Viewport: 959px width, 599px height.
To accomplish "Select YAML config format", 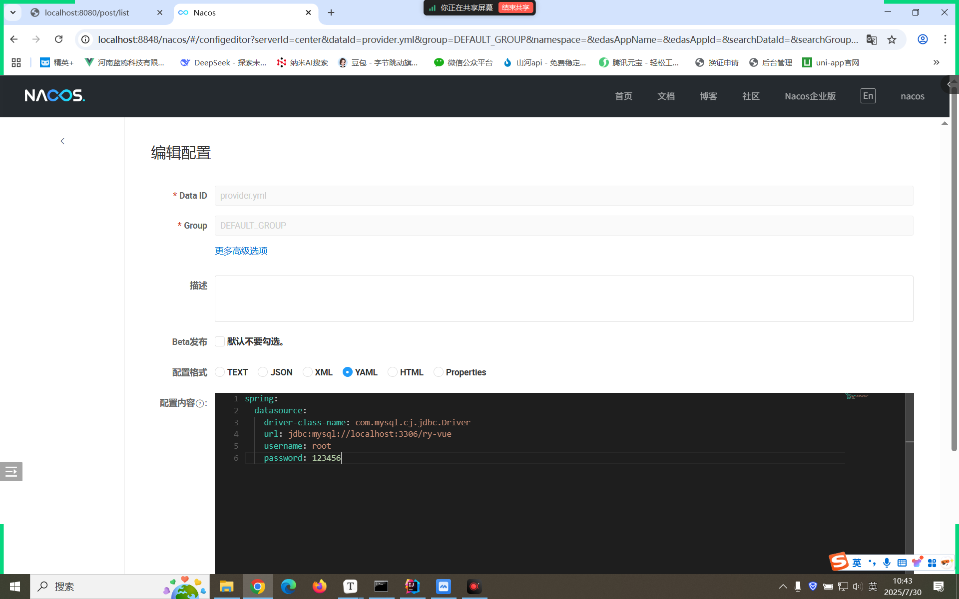I will tap(348, 372).
